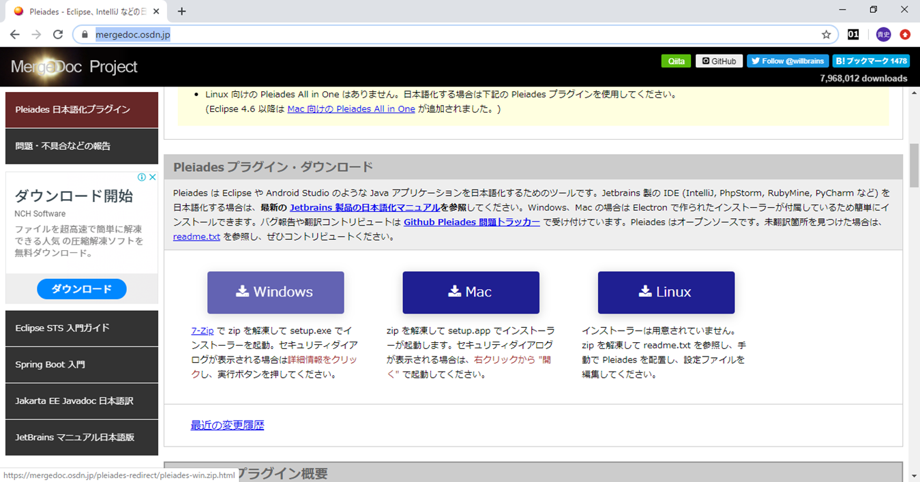This screenshot has height=482, width=920.
Task: Click the B! ブックマーク 1478 button
Action: click(x=870, y=61)
